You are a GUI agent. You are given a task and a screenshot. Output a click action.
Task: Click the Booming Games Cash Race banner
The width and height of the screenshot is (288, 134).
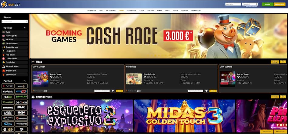pyautogui.click(x=159, y=36)
